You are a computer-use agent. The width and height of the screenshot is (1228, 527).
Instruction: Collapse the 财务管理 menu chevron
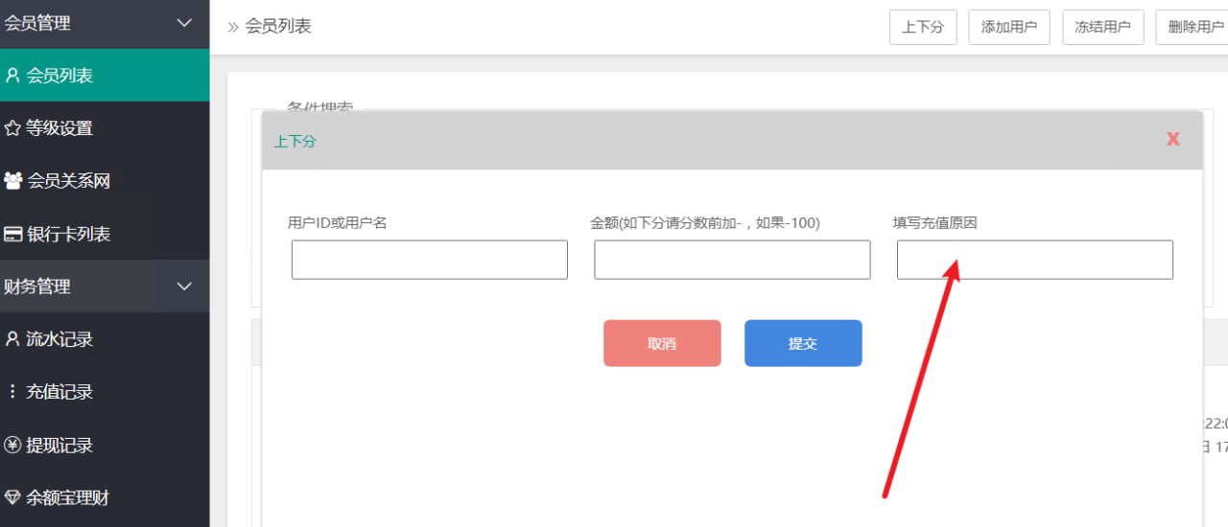tap(185, 286)
